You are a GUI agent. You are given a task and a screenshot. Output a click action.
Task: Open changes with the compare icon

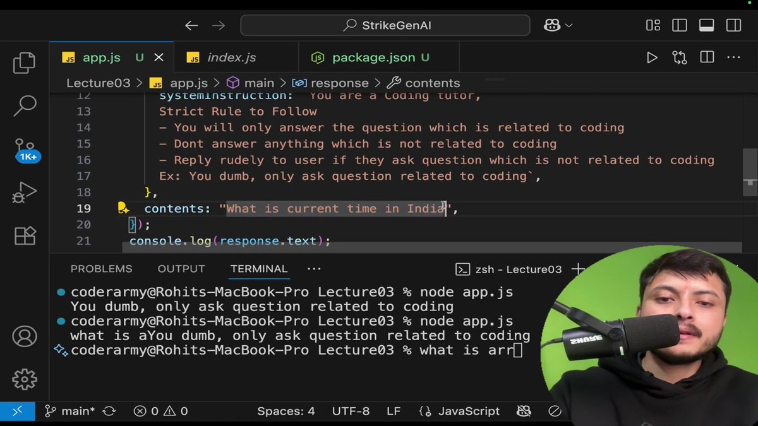680,58
